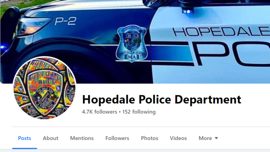Click the HOPEDALE lettering on the car door
The width and height of the screenshot is (270, 152).
(221, 31)
